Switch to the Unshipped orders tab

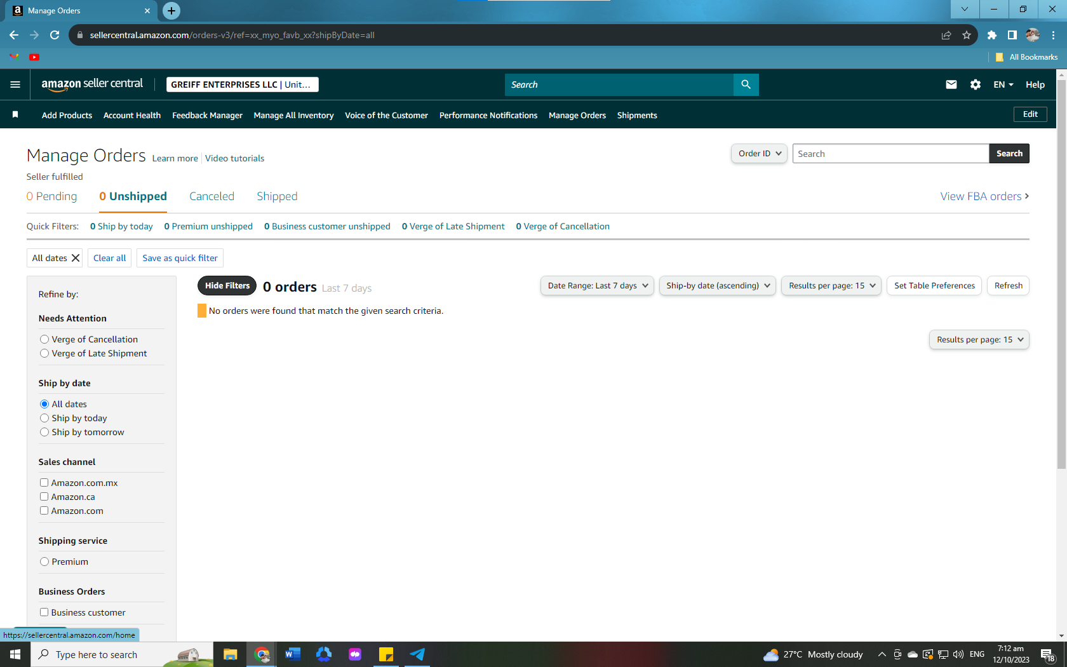(x=133, y=196)
